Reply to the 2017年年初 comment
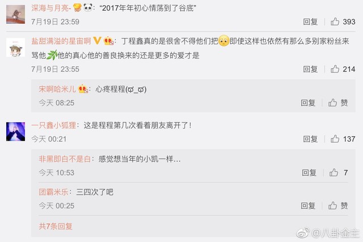The image size is (363, 242). pyautogui.click(x=310, y=22)
